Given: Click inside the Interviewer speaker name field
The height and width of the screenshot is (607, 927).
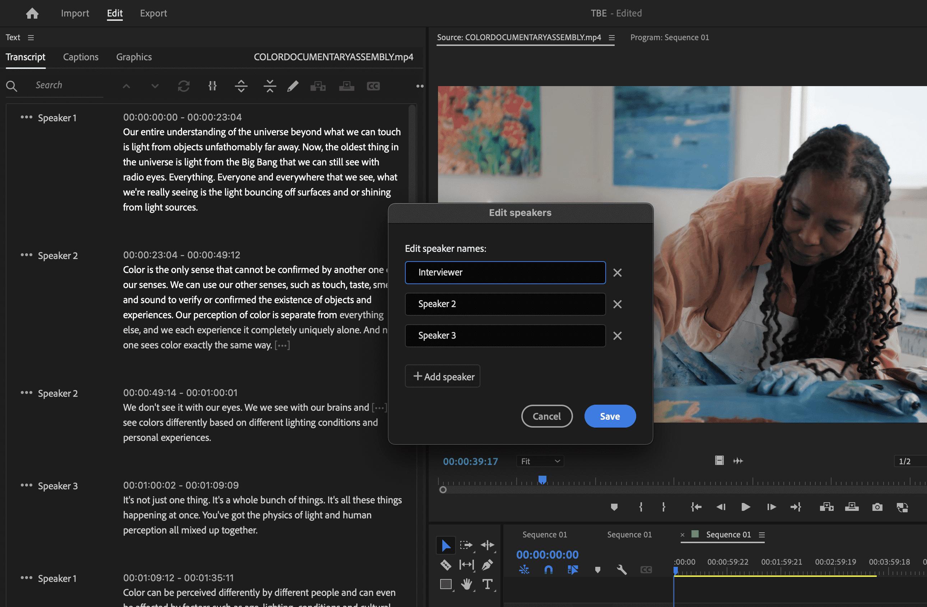Looking at the screenshot, I should tap(504, 272).
